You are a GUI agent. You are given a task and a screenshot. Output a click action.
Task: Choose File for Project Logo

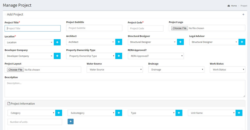pos(180,28)
